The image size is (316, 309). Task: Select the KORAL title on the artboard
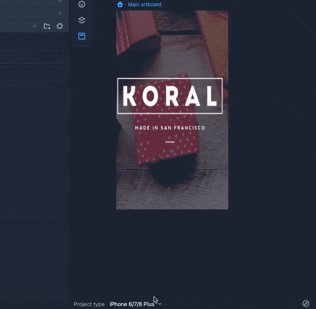(x=170, y=96)
